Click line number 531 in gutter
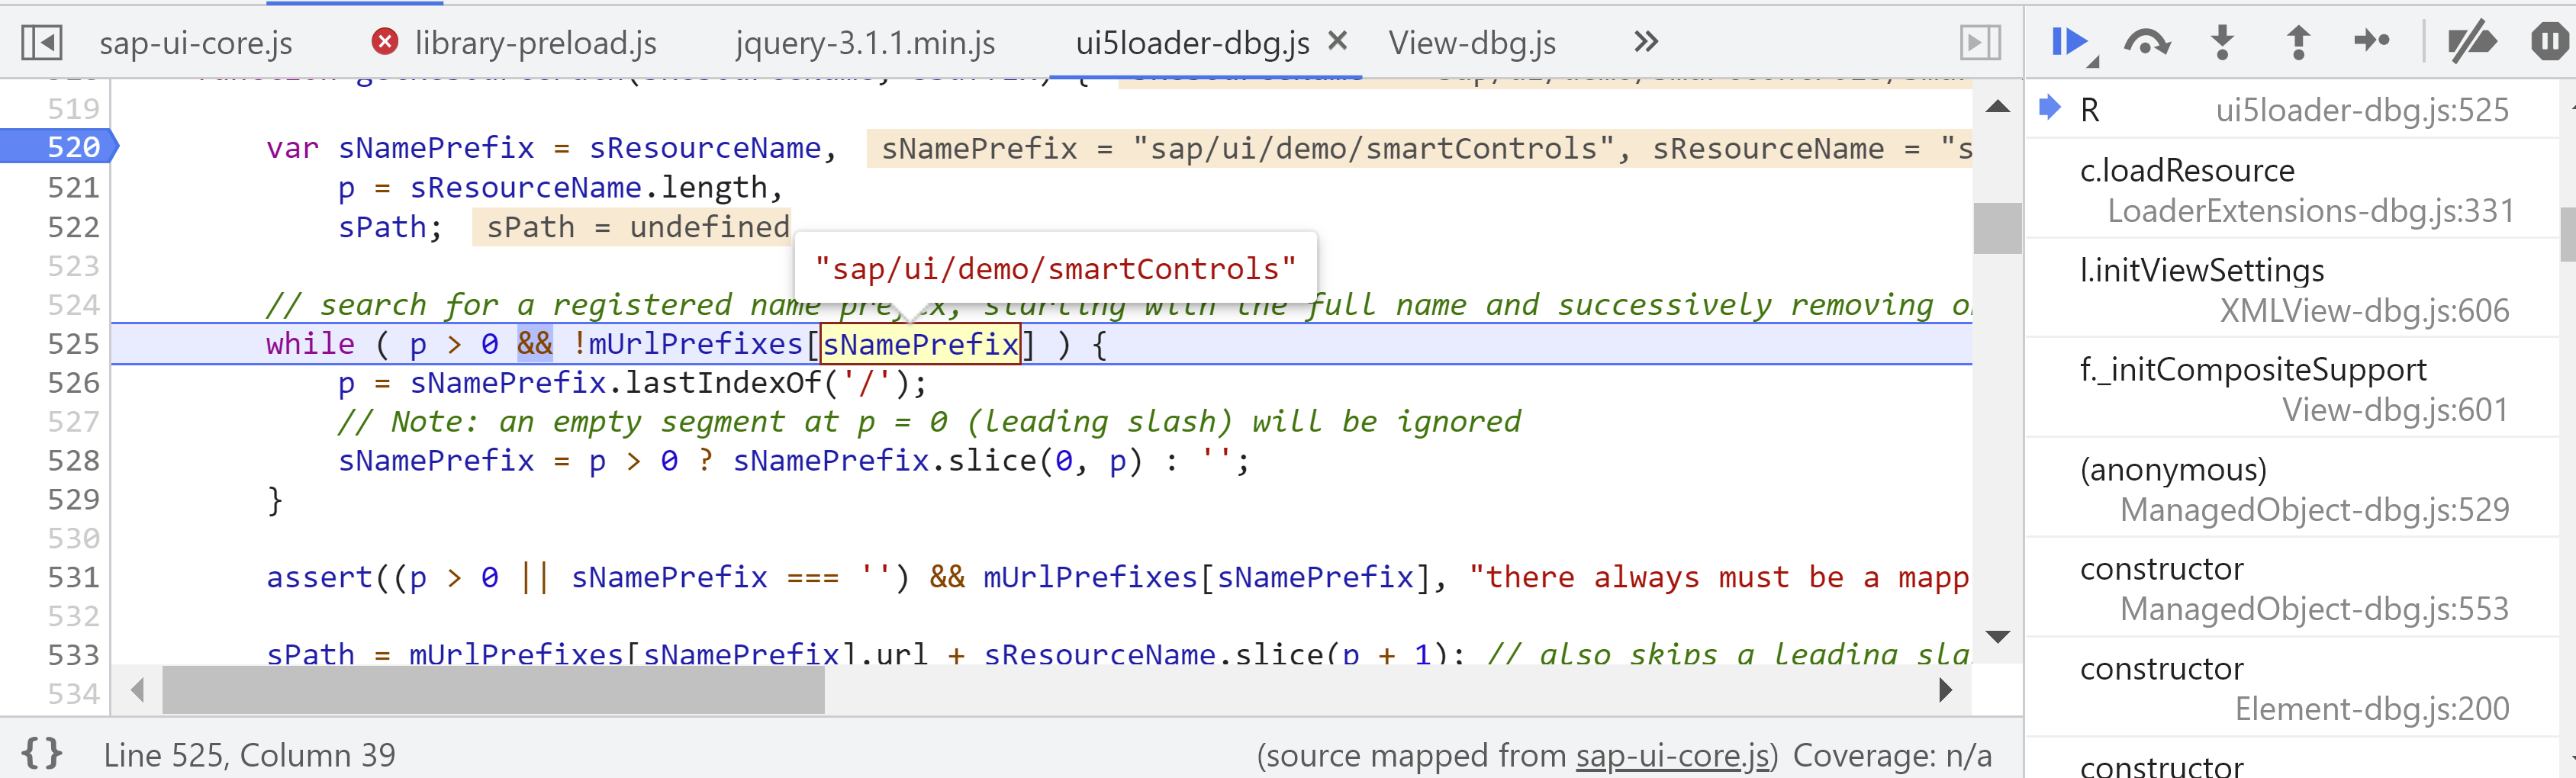 point(73,577)
